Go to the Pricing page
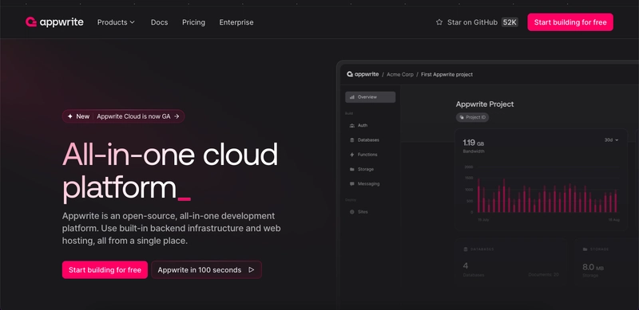This screenshot has height=310, width=639. click(193, 22)
